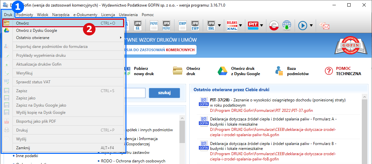
Task: Open recent Formularz B budynki niemieszkalne entry
Action: point(273,151)
